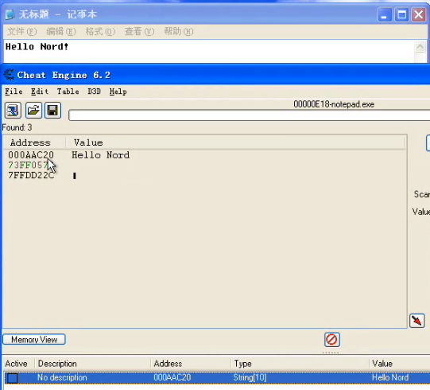Viewport: 430px width, 390px height.
Task: Open the File menu in Cheat Engine
Action: tap(14, 92)
